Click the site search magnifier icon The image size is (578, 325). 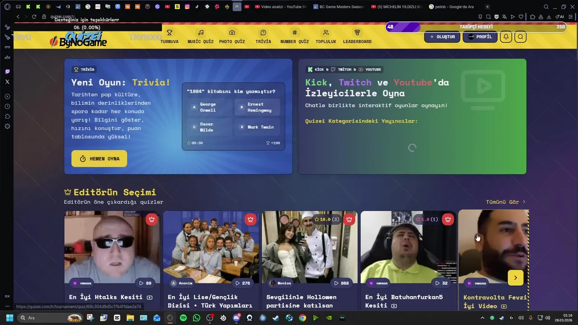tap(521, 37)
